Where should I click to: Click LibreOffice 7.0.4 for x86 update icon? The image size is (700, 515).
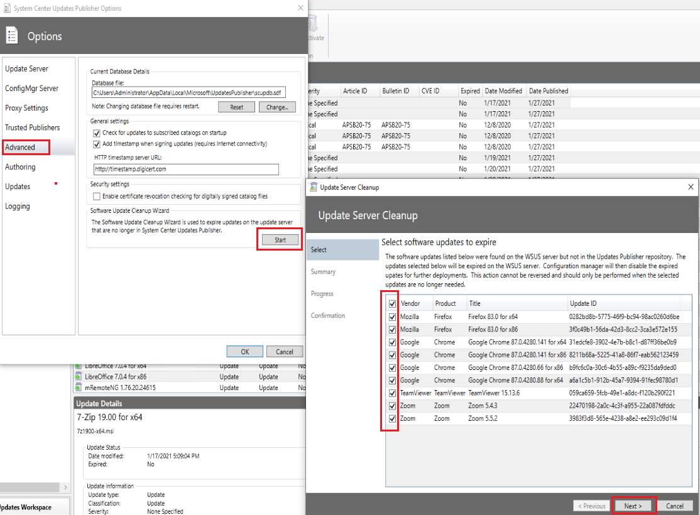(79, 377)
